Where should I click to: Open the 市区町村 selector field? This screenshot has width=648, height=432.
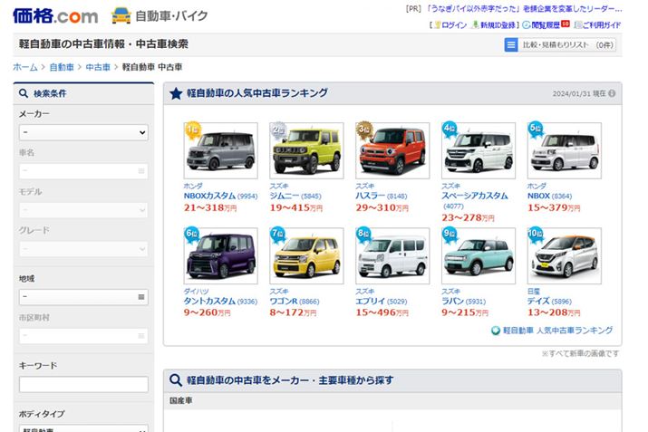pos(83,336)
